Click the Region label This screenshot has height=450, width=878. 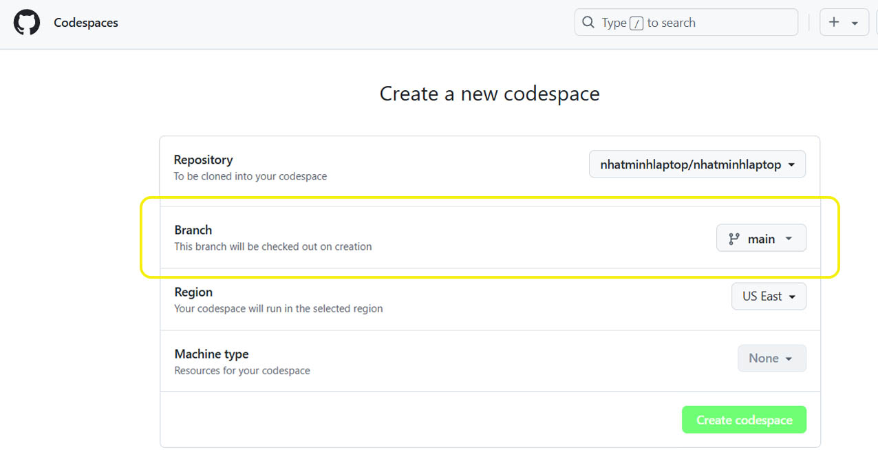(193, 292)
